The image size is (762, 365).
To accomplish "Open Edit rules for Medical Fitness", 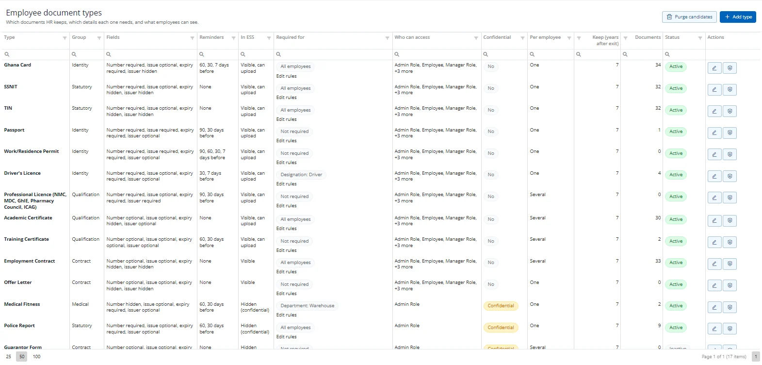I will [x=286, y=315].
